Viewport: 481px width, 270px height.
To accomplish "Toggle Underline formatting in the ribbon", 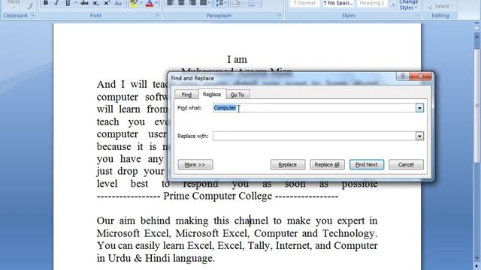I will click(68, 3).
